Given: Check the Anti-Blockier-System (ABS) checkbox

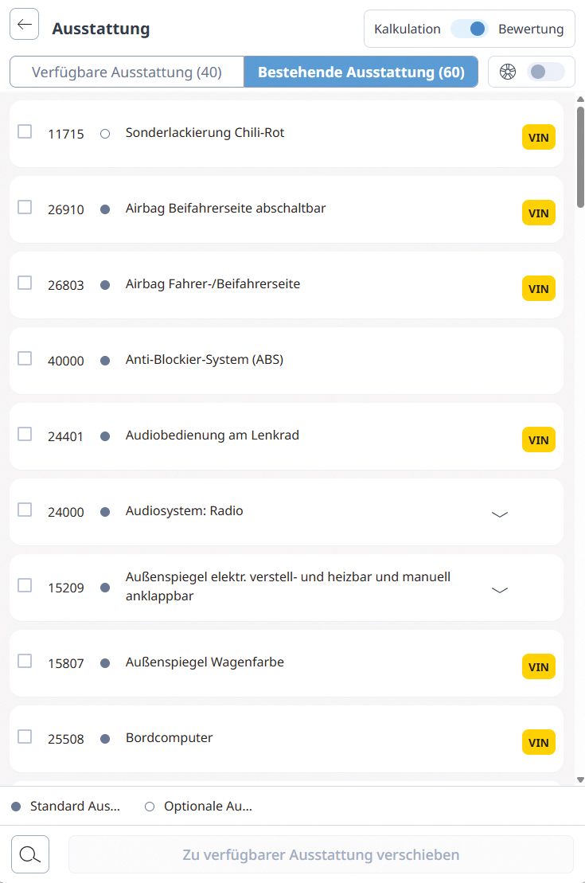Looking at the screenshot, I should coord(25,358).
